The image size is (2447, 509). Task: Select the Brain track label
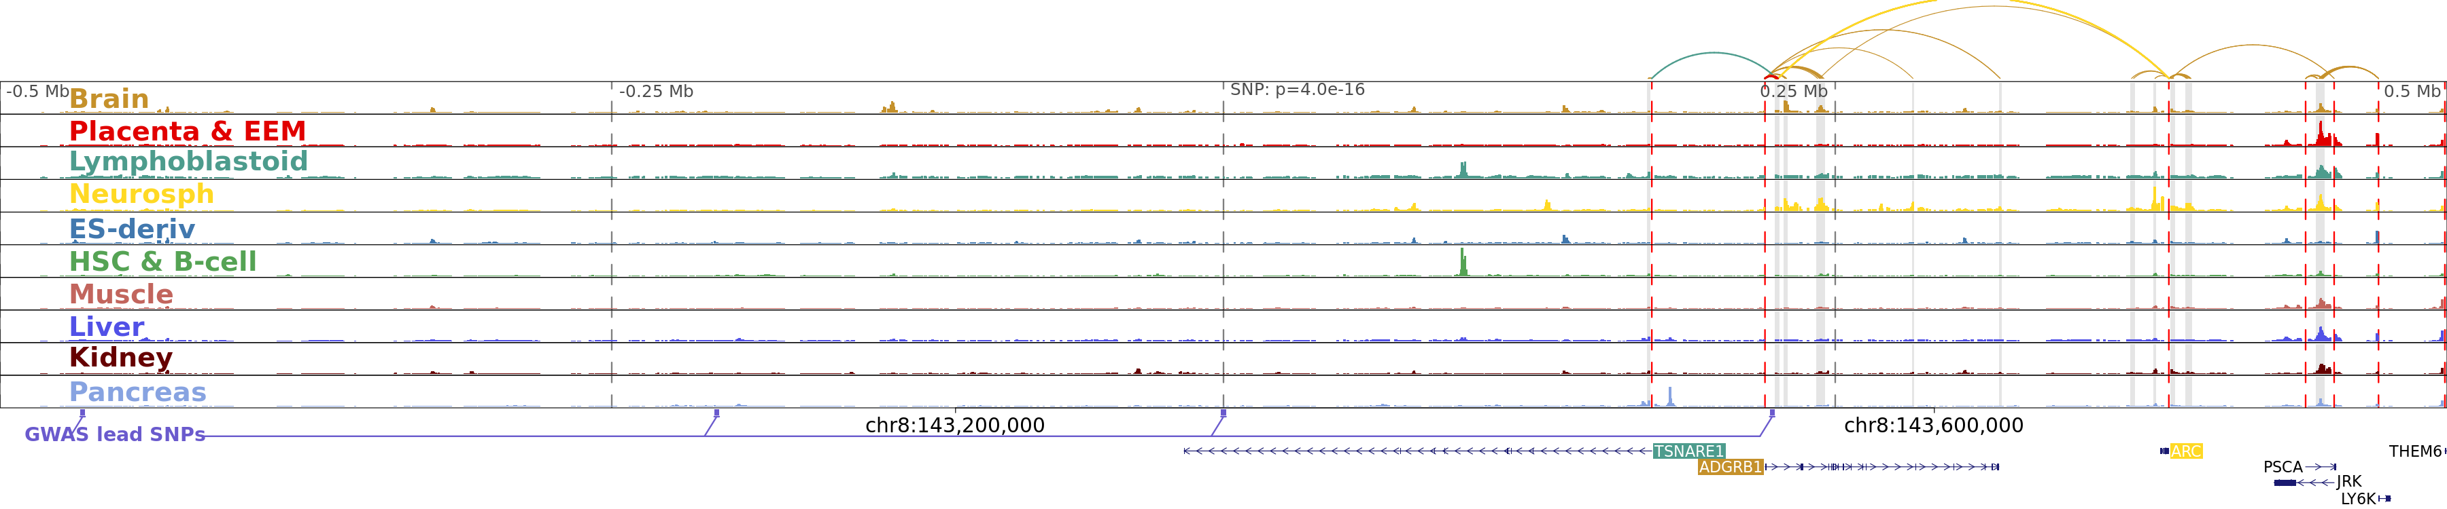[109, 98]
